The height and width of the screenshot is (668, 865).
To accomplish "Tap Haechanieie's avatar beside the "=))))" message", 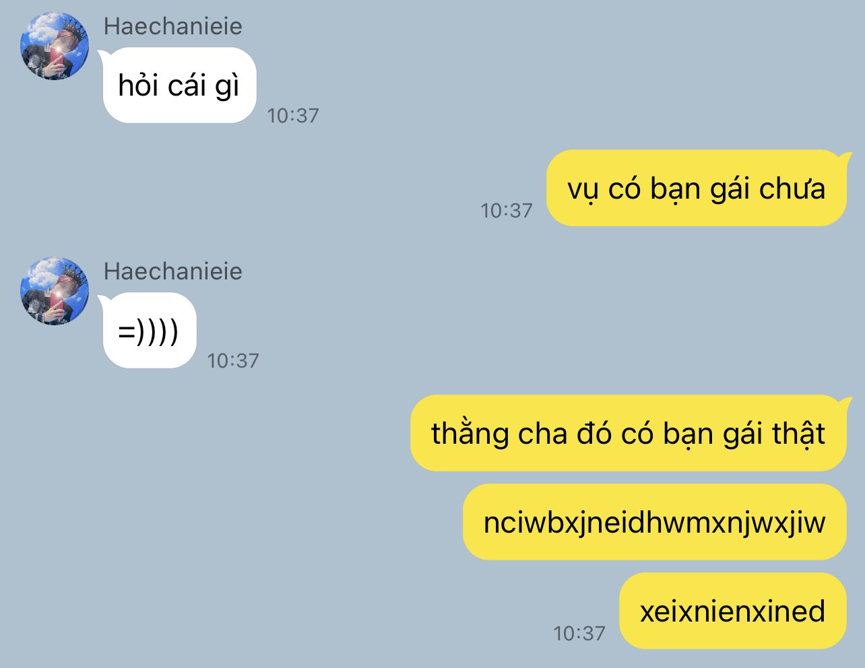I will (x=55, y=290).
